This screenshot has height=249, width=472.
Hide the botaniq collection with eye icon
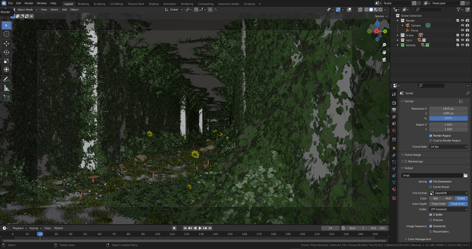pyautogui.click(x=462, y=45)
